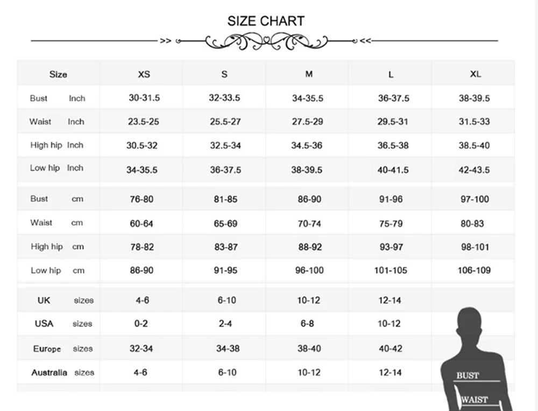Viewport: 538px width, 411px height.
Task: Click the Waist inch value 23.5-25
Action: (x=144, y=122)
